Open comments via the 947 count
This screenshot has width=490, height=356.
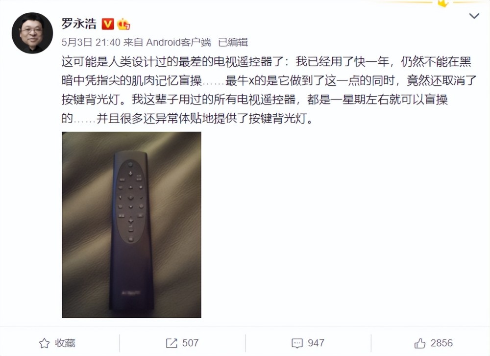point(316,343)
